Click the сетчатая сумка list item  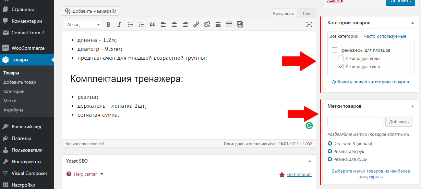tap(98, 115)
